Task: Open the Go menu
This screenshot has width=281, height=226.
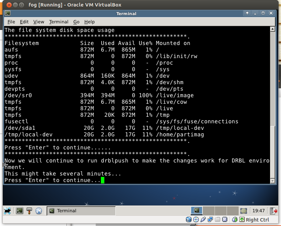Action: 76,22
